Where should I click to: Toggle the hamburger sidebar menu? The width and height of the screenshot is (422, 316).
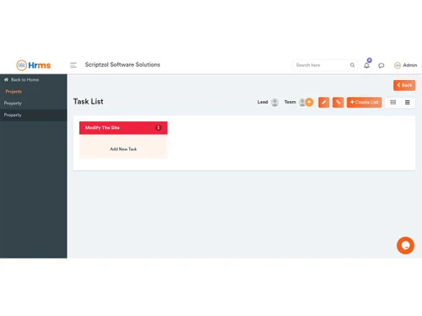(x=73, y=65)
